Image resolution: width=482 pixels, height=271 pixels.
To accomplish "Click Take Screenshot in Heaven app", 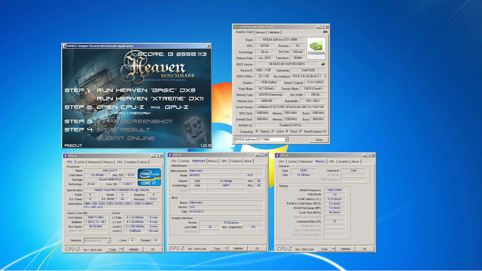I will [x=135, y=121].
